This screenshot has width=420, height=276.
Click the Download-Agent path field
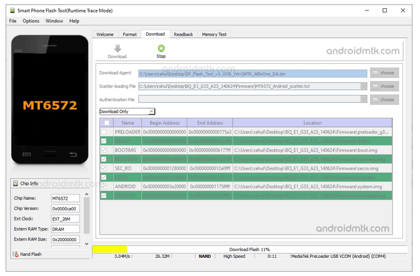pos(253,74)
